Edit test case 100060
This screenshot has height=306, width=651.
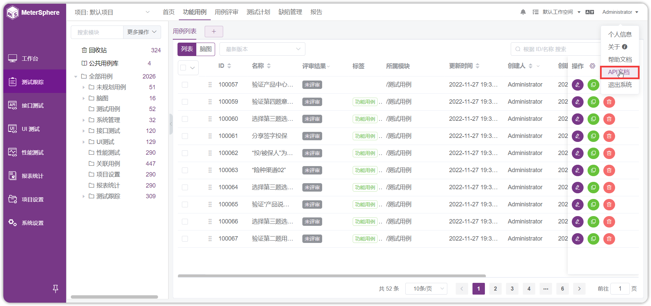[x=578, y=119]
